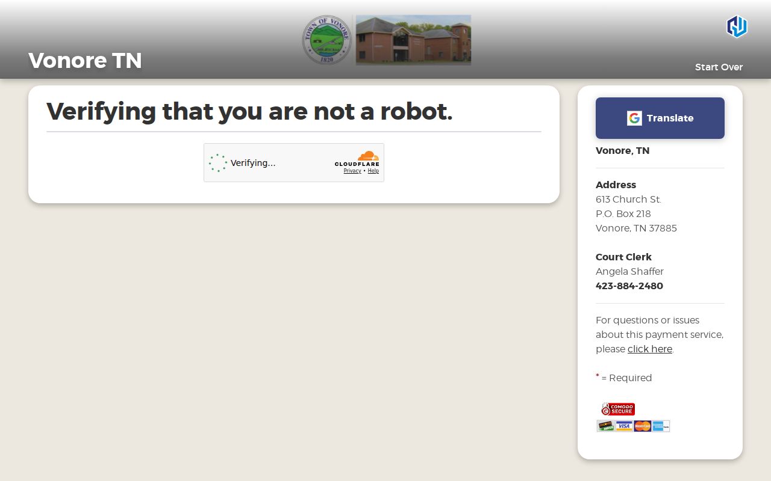
Task: Click the "Vonore, TN" sidebar heading
Action: [622, 151]
